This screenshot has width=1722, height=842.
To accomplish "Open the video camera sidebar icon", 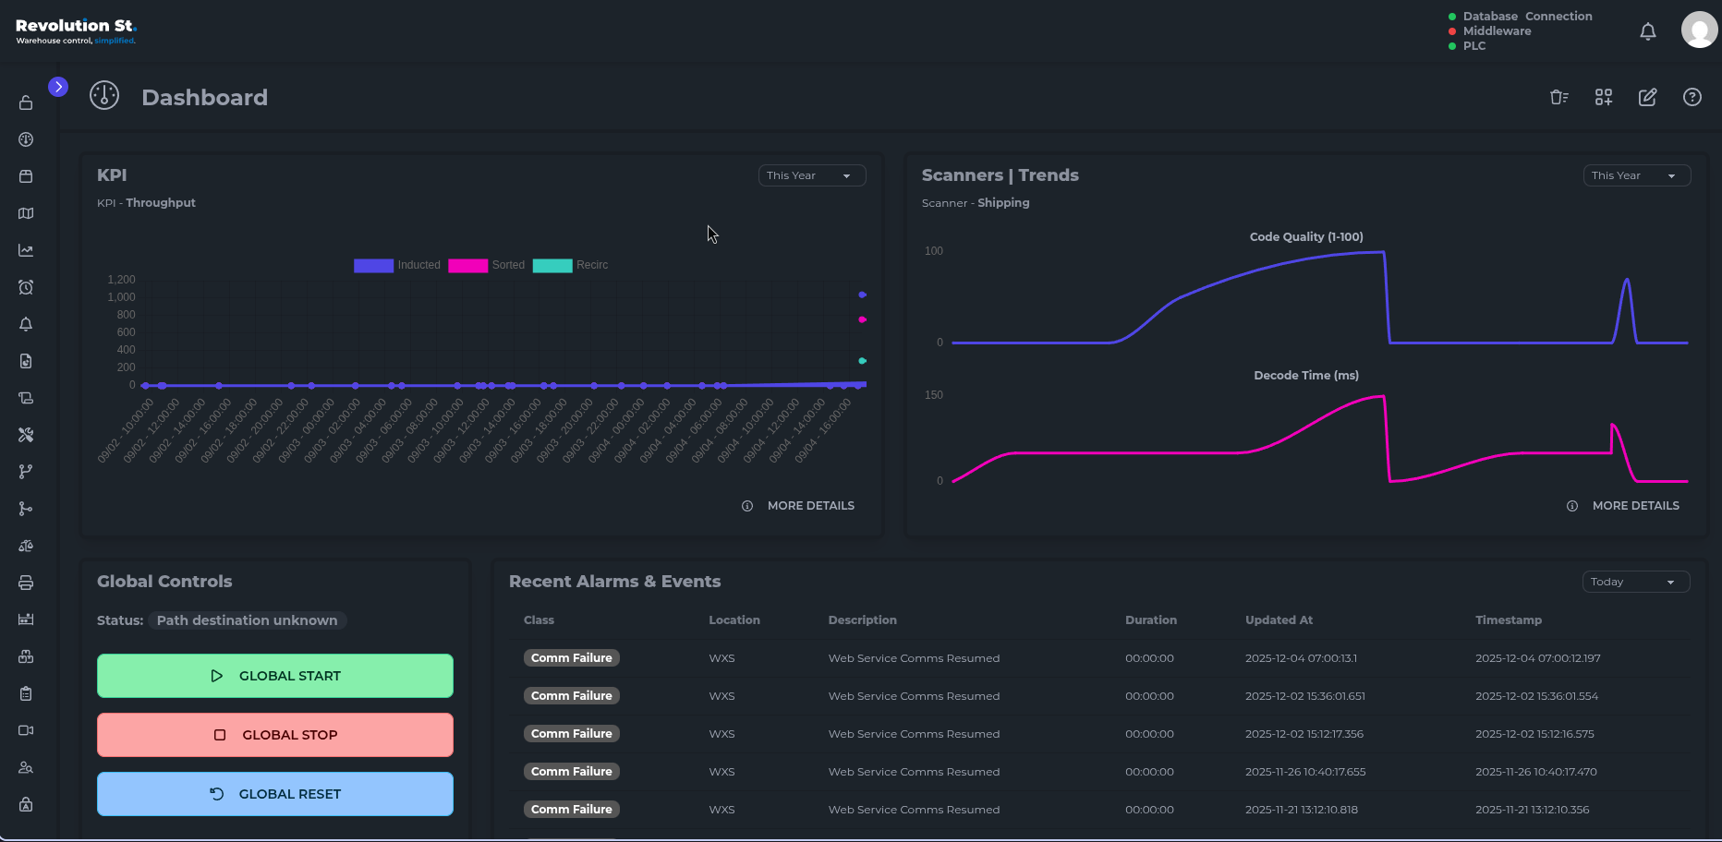I will pos(26,730).
